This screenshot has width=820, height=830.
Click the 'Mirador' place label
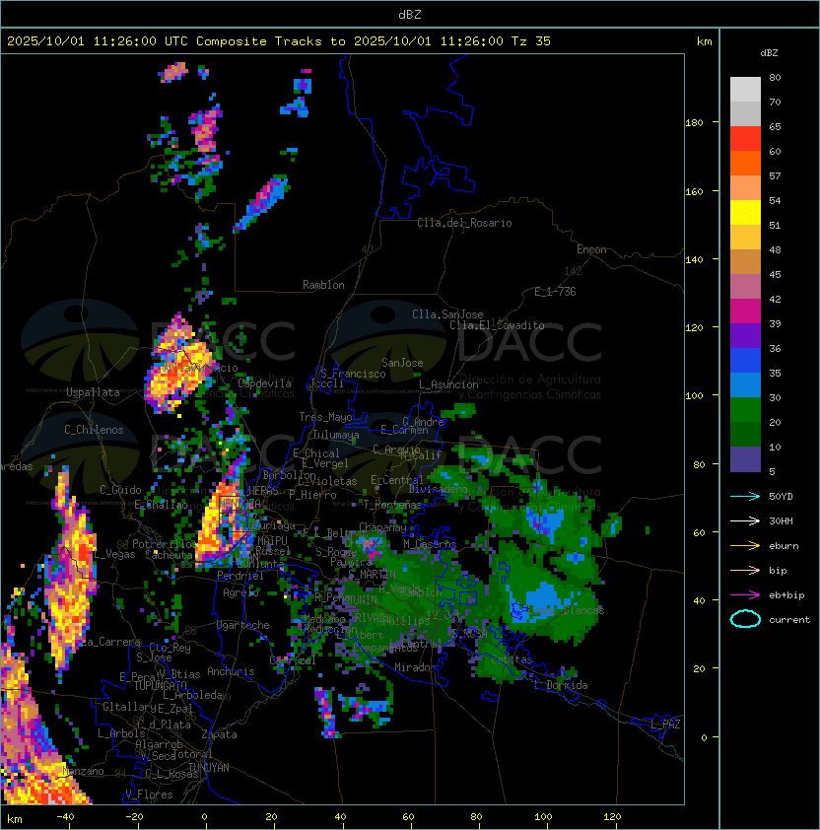[x=415, y=667]
